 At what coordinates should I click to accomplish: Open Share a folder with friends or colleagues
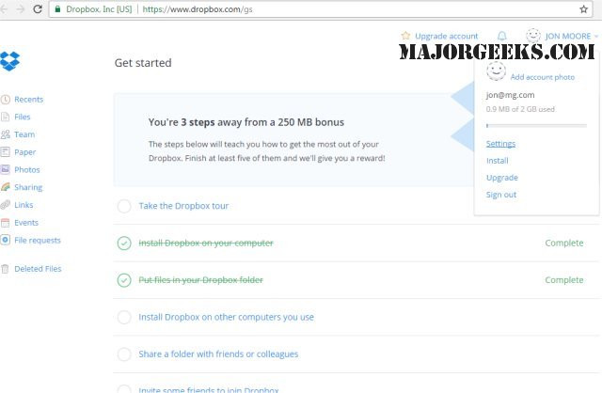(x=218, y=354)
